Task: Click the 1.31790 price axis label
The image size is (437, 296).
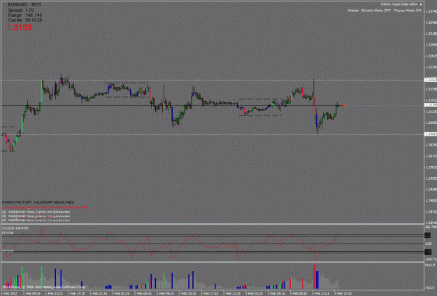Action: tap(431, 90)
